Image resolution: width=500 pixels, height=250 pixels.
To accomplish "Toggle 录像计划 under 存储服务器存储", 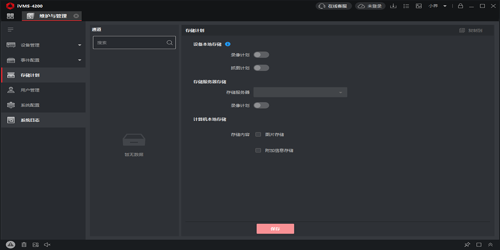I will [x=261, y=105].
